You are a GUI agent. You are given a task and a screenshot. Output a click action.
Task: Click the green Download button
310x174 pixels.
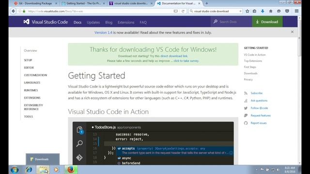point(267,22)
